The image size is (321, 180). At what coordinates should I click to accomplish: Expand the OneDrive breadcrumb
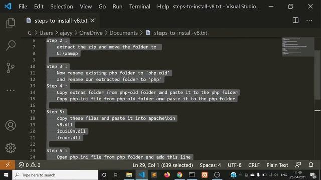pos(91,33)
